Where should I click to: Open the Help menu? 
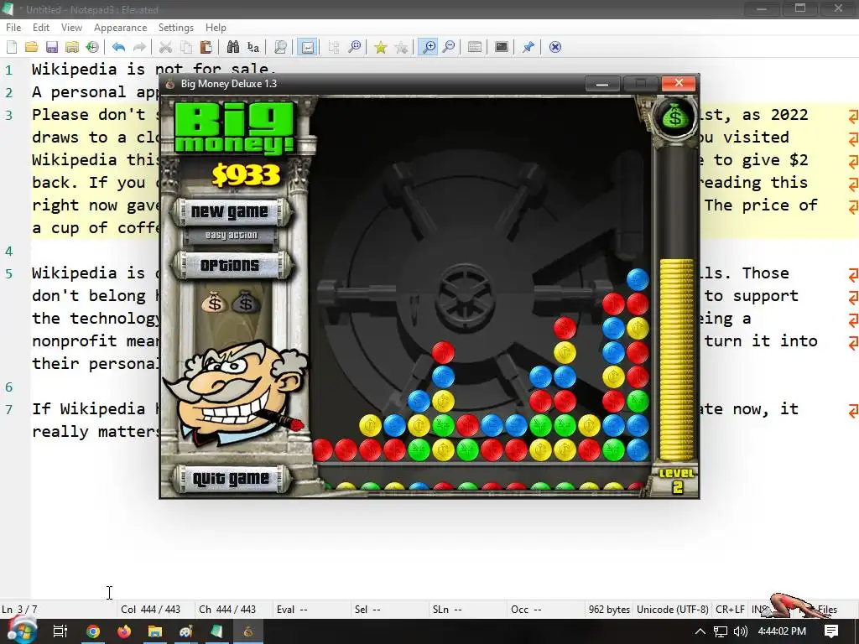click(x=216, y=28)
